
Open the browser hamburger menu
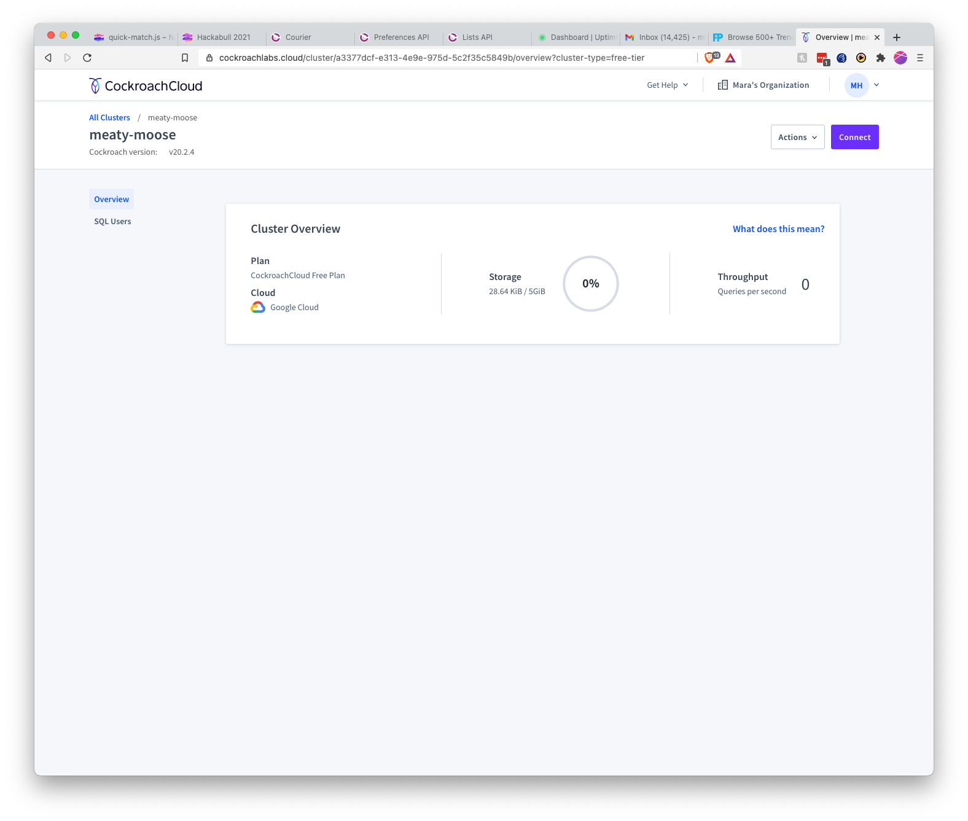[920, 58]
